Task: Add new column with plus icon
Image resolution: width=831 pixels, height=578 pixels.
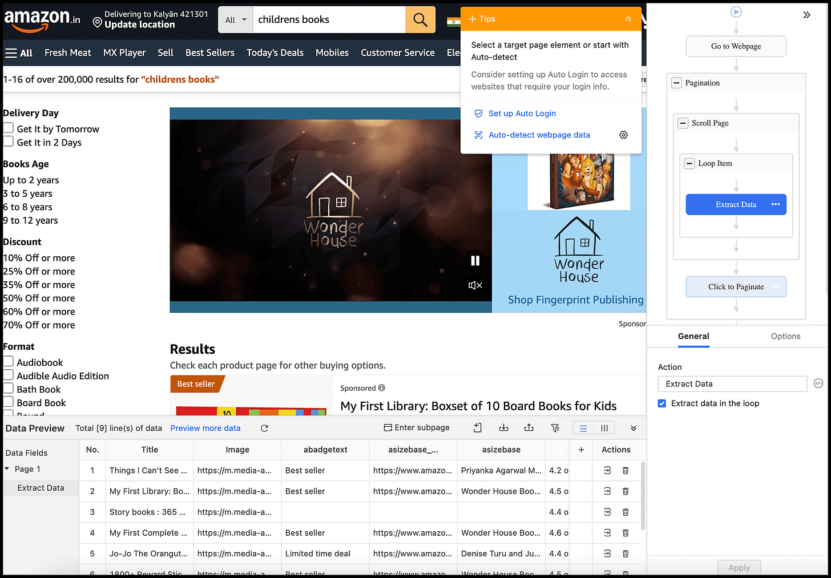Action: (581, 450)
